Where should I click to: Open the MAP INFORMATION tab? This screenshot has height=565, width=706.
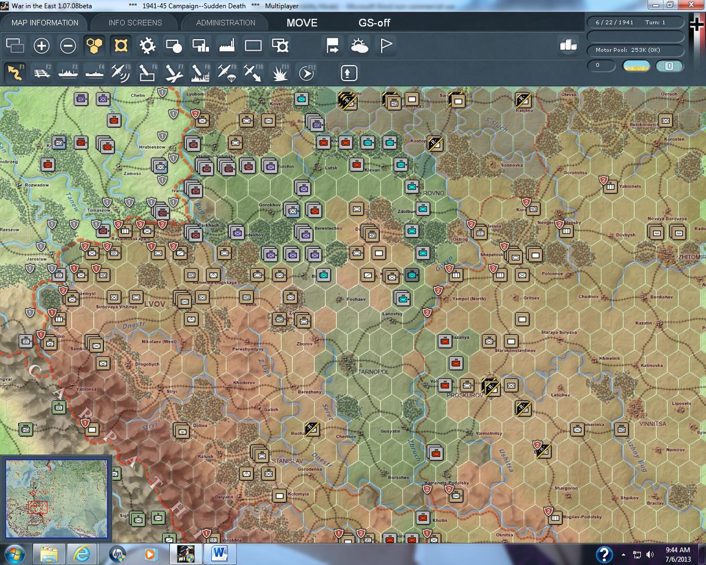pyautogui.click(x=45, y=23)
